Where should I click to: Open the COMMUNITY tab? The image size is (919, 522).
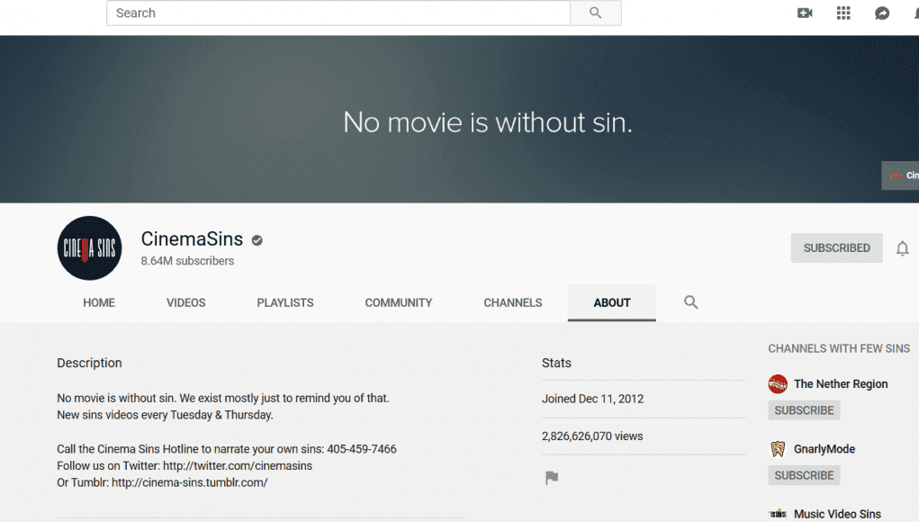[x=399, y=303]
